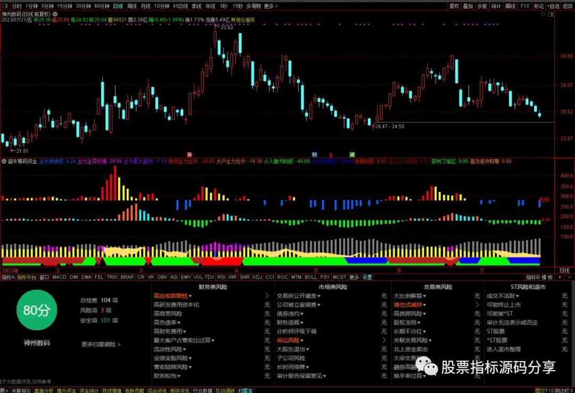The height and width of the screenshot is (393, 575).
Task: Open the 多周期 view
Action: [253, 6]
